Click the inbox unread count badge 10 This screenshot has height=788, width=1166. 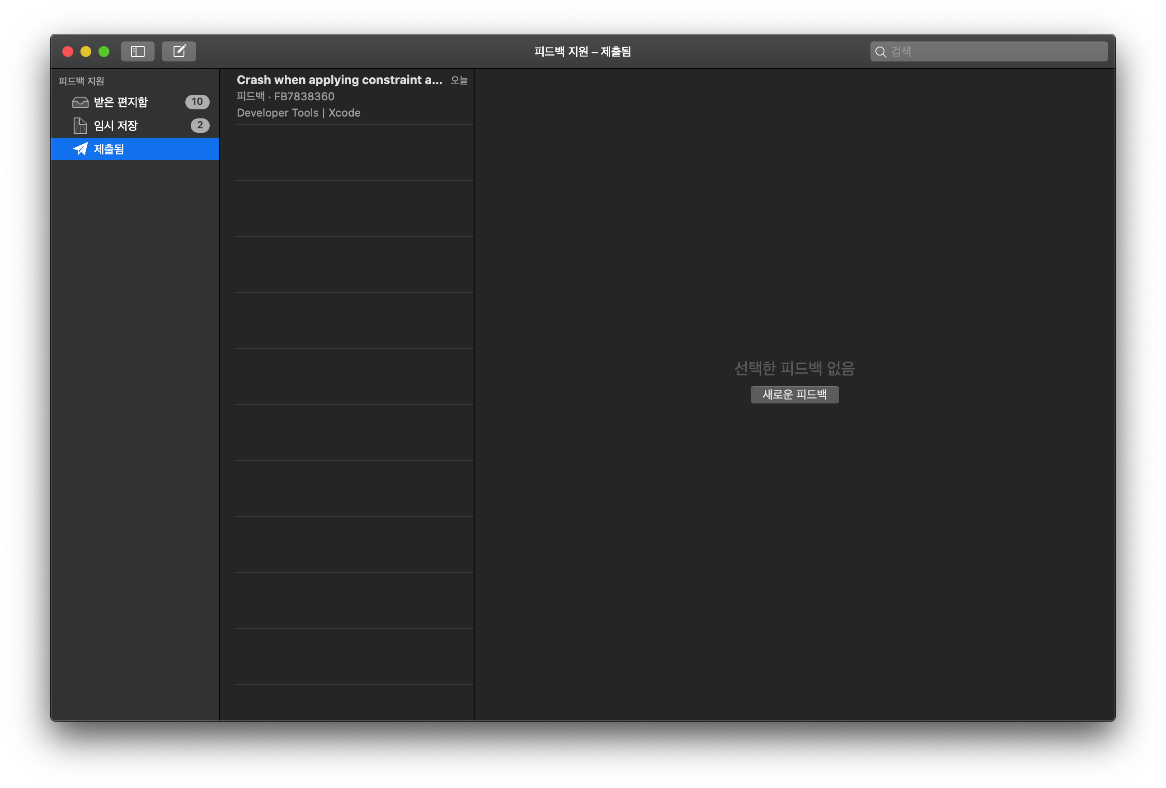tap(197, 102)
